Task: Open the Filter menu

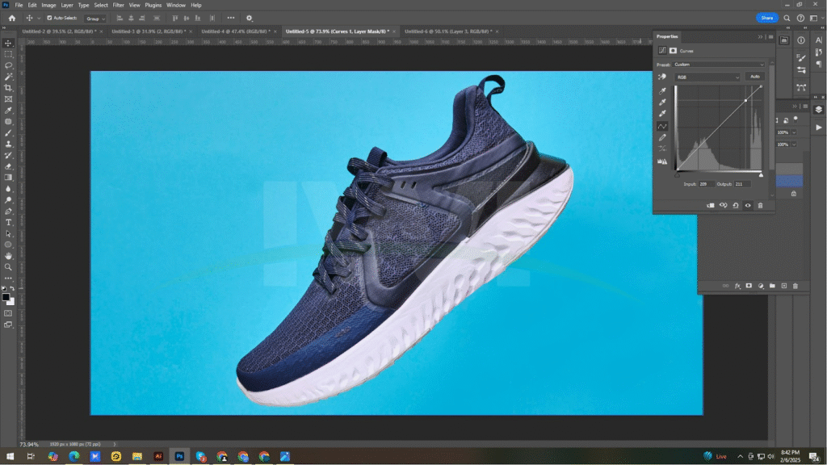Action: point(118,6)
